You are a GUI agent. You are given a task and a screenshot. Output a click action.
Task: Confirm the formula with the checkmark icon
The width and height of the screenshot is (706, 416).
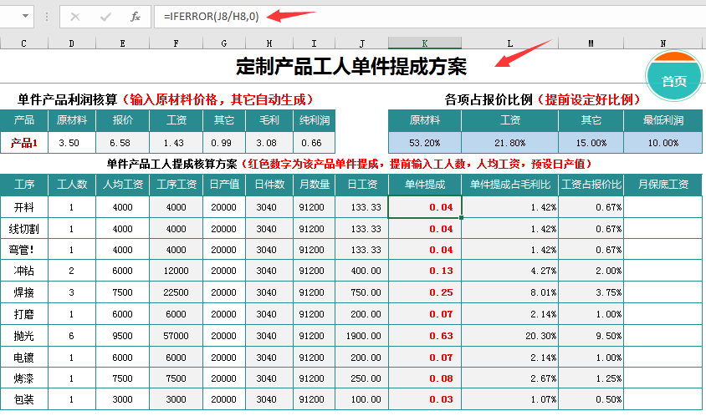coord(105,17)
